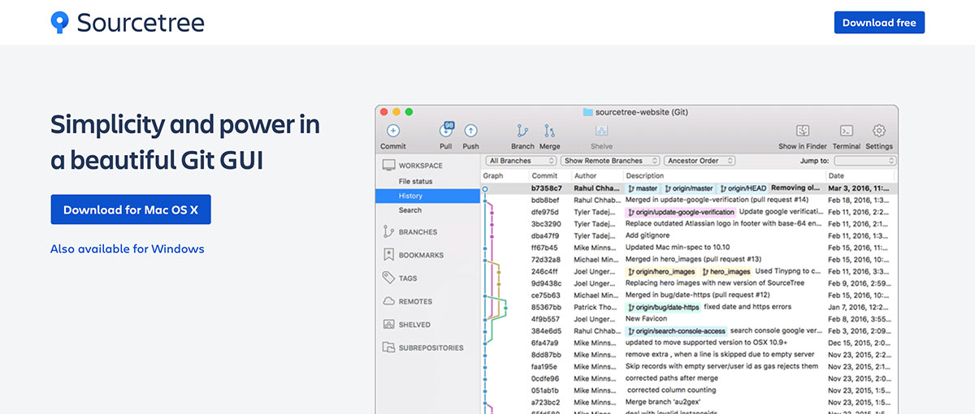Click the master branch tag
The width and height of the screenshot is (975, 414).
coord(642,188)
